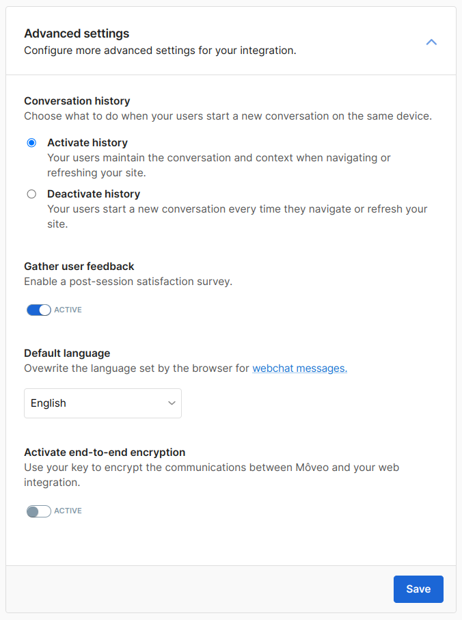Click the Advanced settings title
462x620 pixels.
[x=77, y=33]
